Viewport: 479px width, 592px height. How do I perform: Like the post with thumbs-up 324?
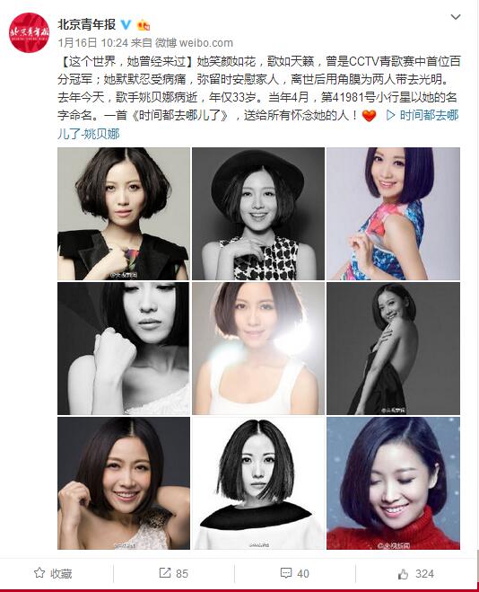click(x=404, y=573)
